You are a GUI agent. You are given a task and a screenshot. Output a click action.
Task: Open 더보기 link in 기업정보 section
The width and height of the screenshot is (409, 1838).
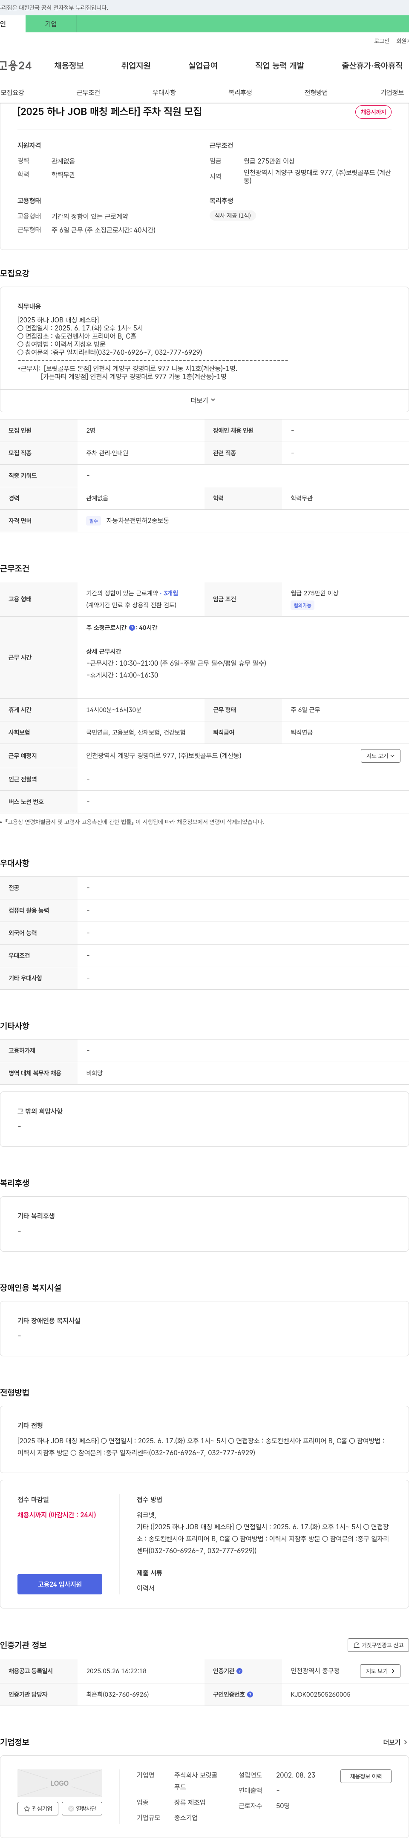click(x=395, y=1742)
